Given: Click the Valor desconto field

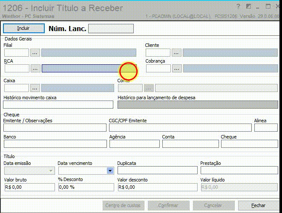Looking at the screenshot, I should pos(158,187).
